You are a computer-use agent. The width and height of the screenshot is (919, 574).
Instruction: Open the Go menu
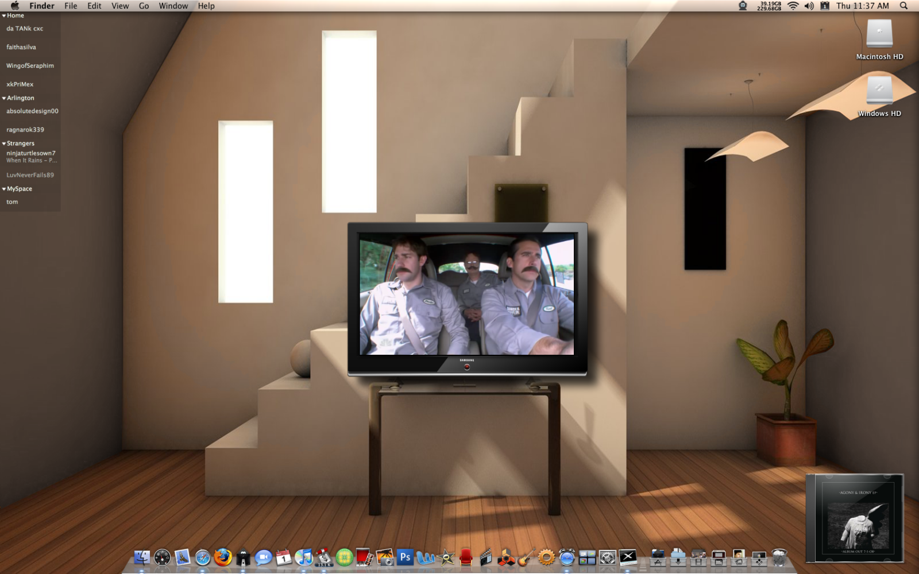[x=144, y=6]
